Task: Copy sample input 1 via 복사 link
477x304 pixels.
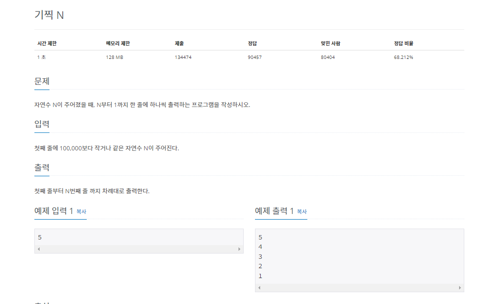Action: (x=81, y=212)
